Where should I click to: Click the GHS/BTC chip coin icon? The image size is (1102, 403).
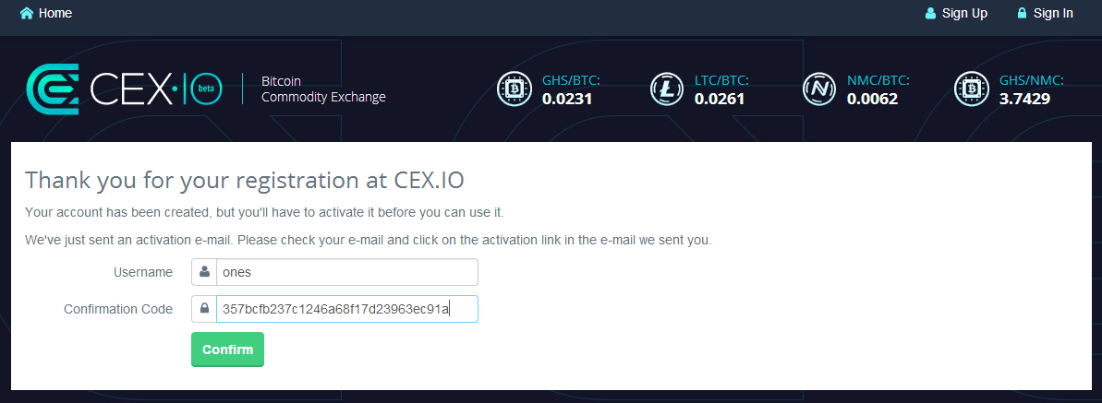point(514,89)
